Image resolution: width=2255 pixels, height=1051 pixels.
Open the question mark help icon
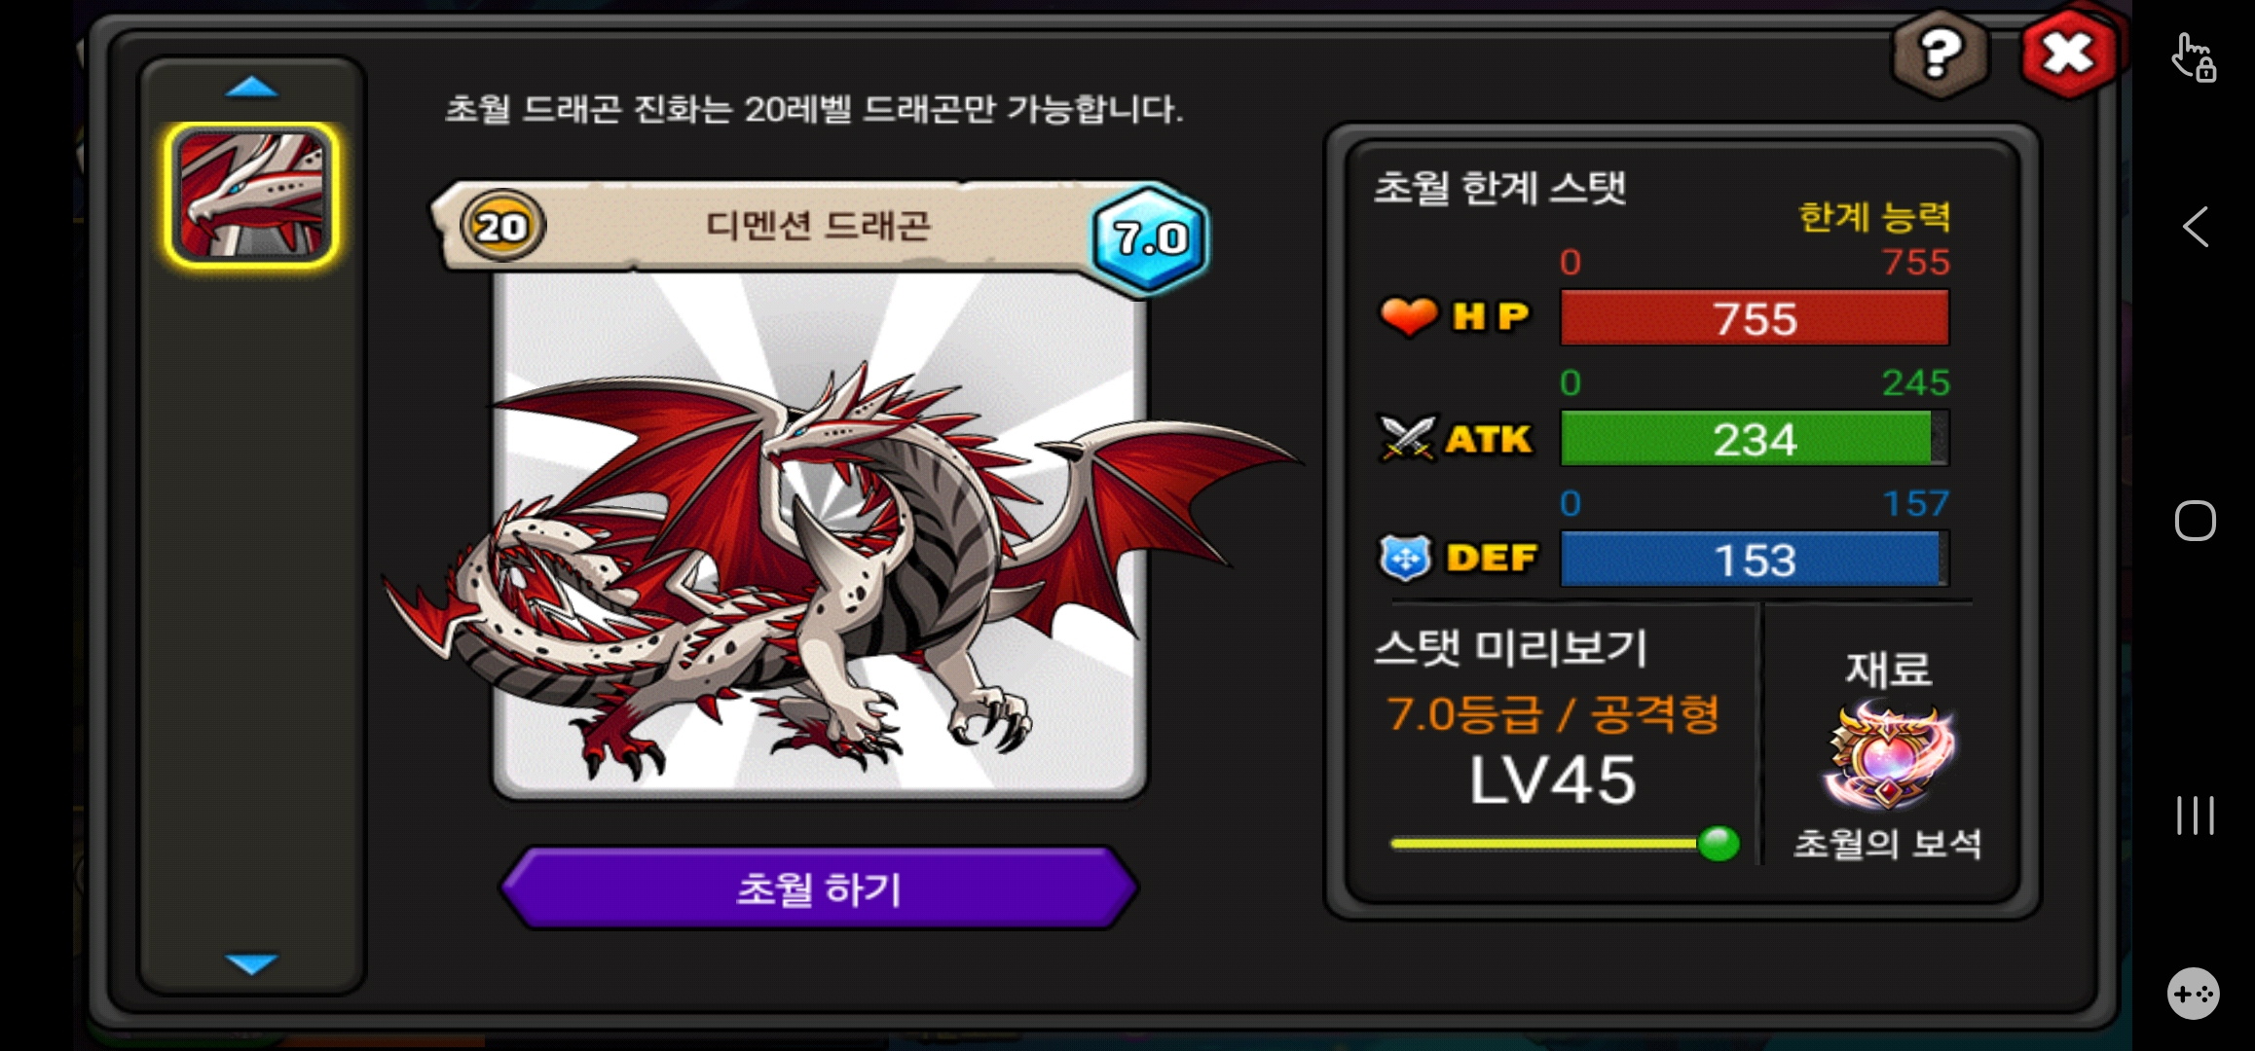pyautogui.click(x=1940, y=54)
